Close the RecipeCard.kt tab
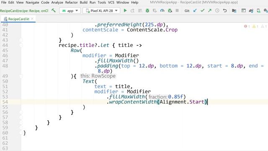268x151 pixels. [32, 19]
